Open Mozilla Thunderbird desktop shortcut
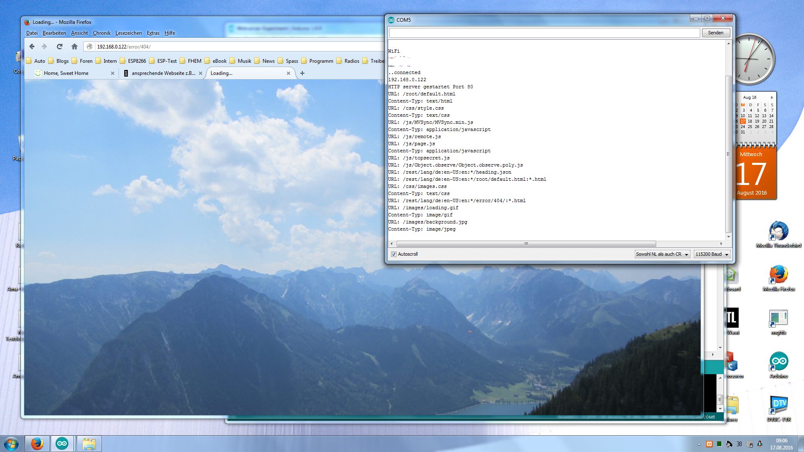Screen dimensions: 804x452 click(x=778, y=234)
